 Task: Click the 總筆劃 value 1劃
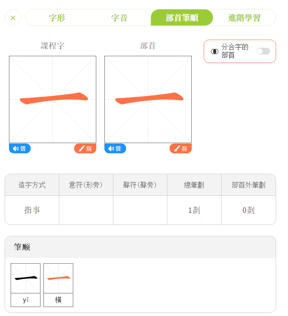194,210
